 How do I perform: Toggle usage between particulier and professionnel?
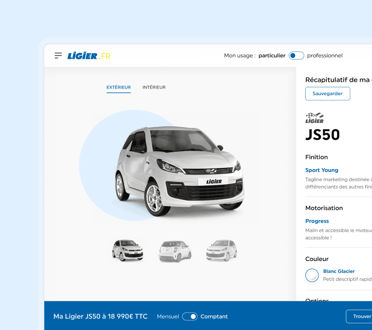pyautogui.click(x=296, y=55)
